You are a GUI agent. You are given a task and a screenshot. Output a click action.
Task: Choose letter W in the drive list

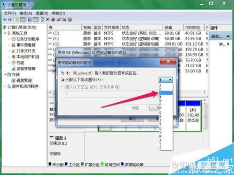[166, 136]
